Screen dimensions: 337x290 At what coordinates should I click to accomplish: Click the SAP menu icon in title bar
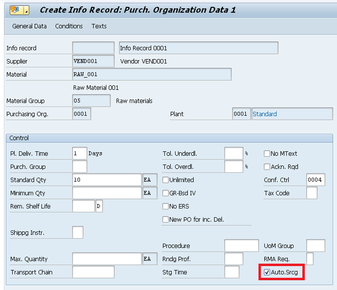click(x=19, y=10)
